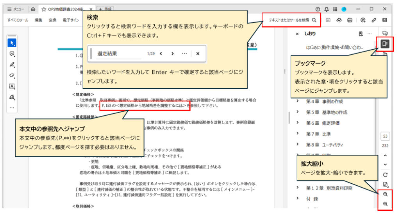The height and width of the screenshot is (215, 400).
Task: Expand the 第12章 別添資料印刷 bookmark
Action: [298, 188]
